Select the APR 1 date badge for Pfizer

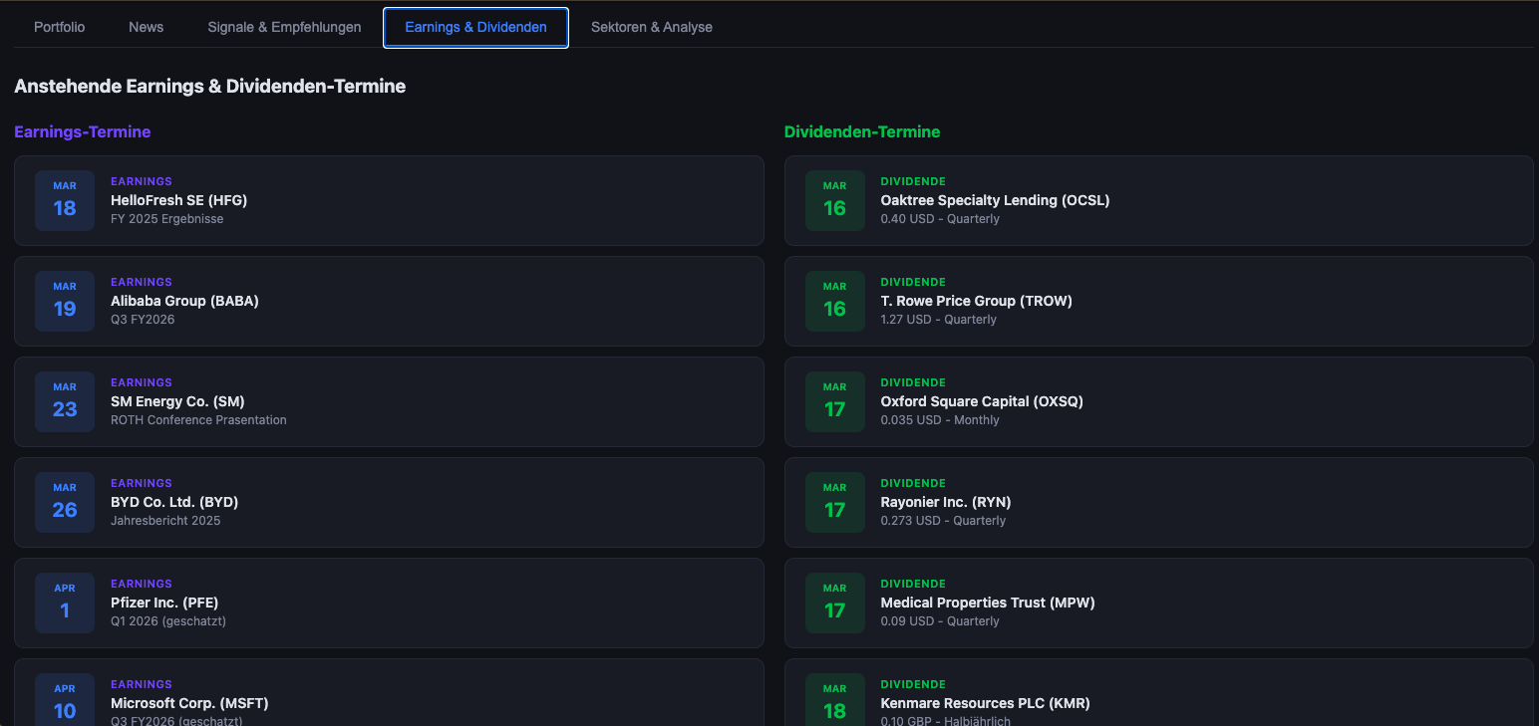(x=64, y=603)
